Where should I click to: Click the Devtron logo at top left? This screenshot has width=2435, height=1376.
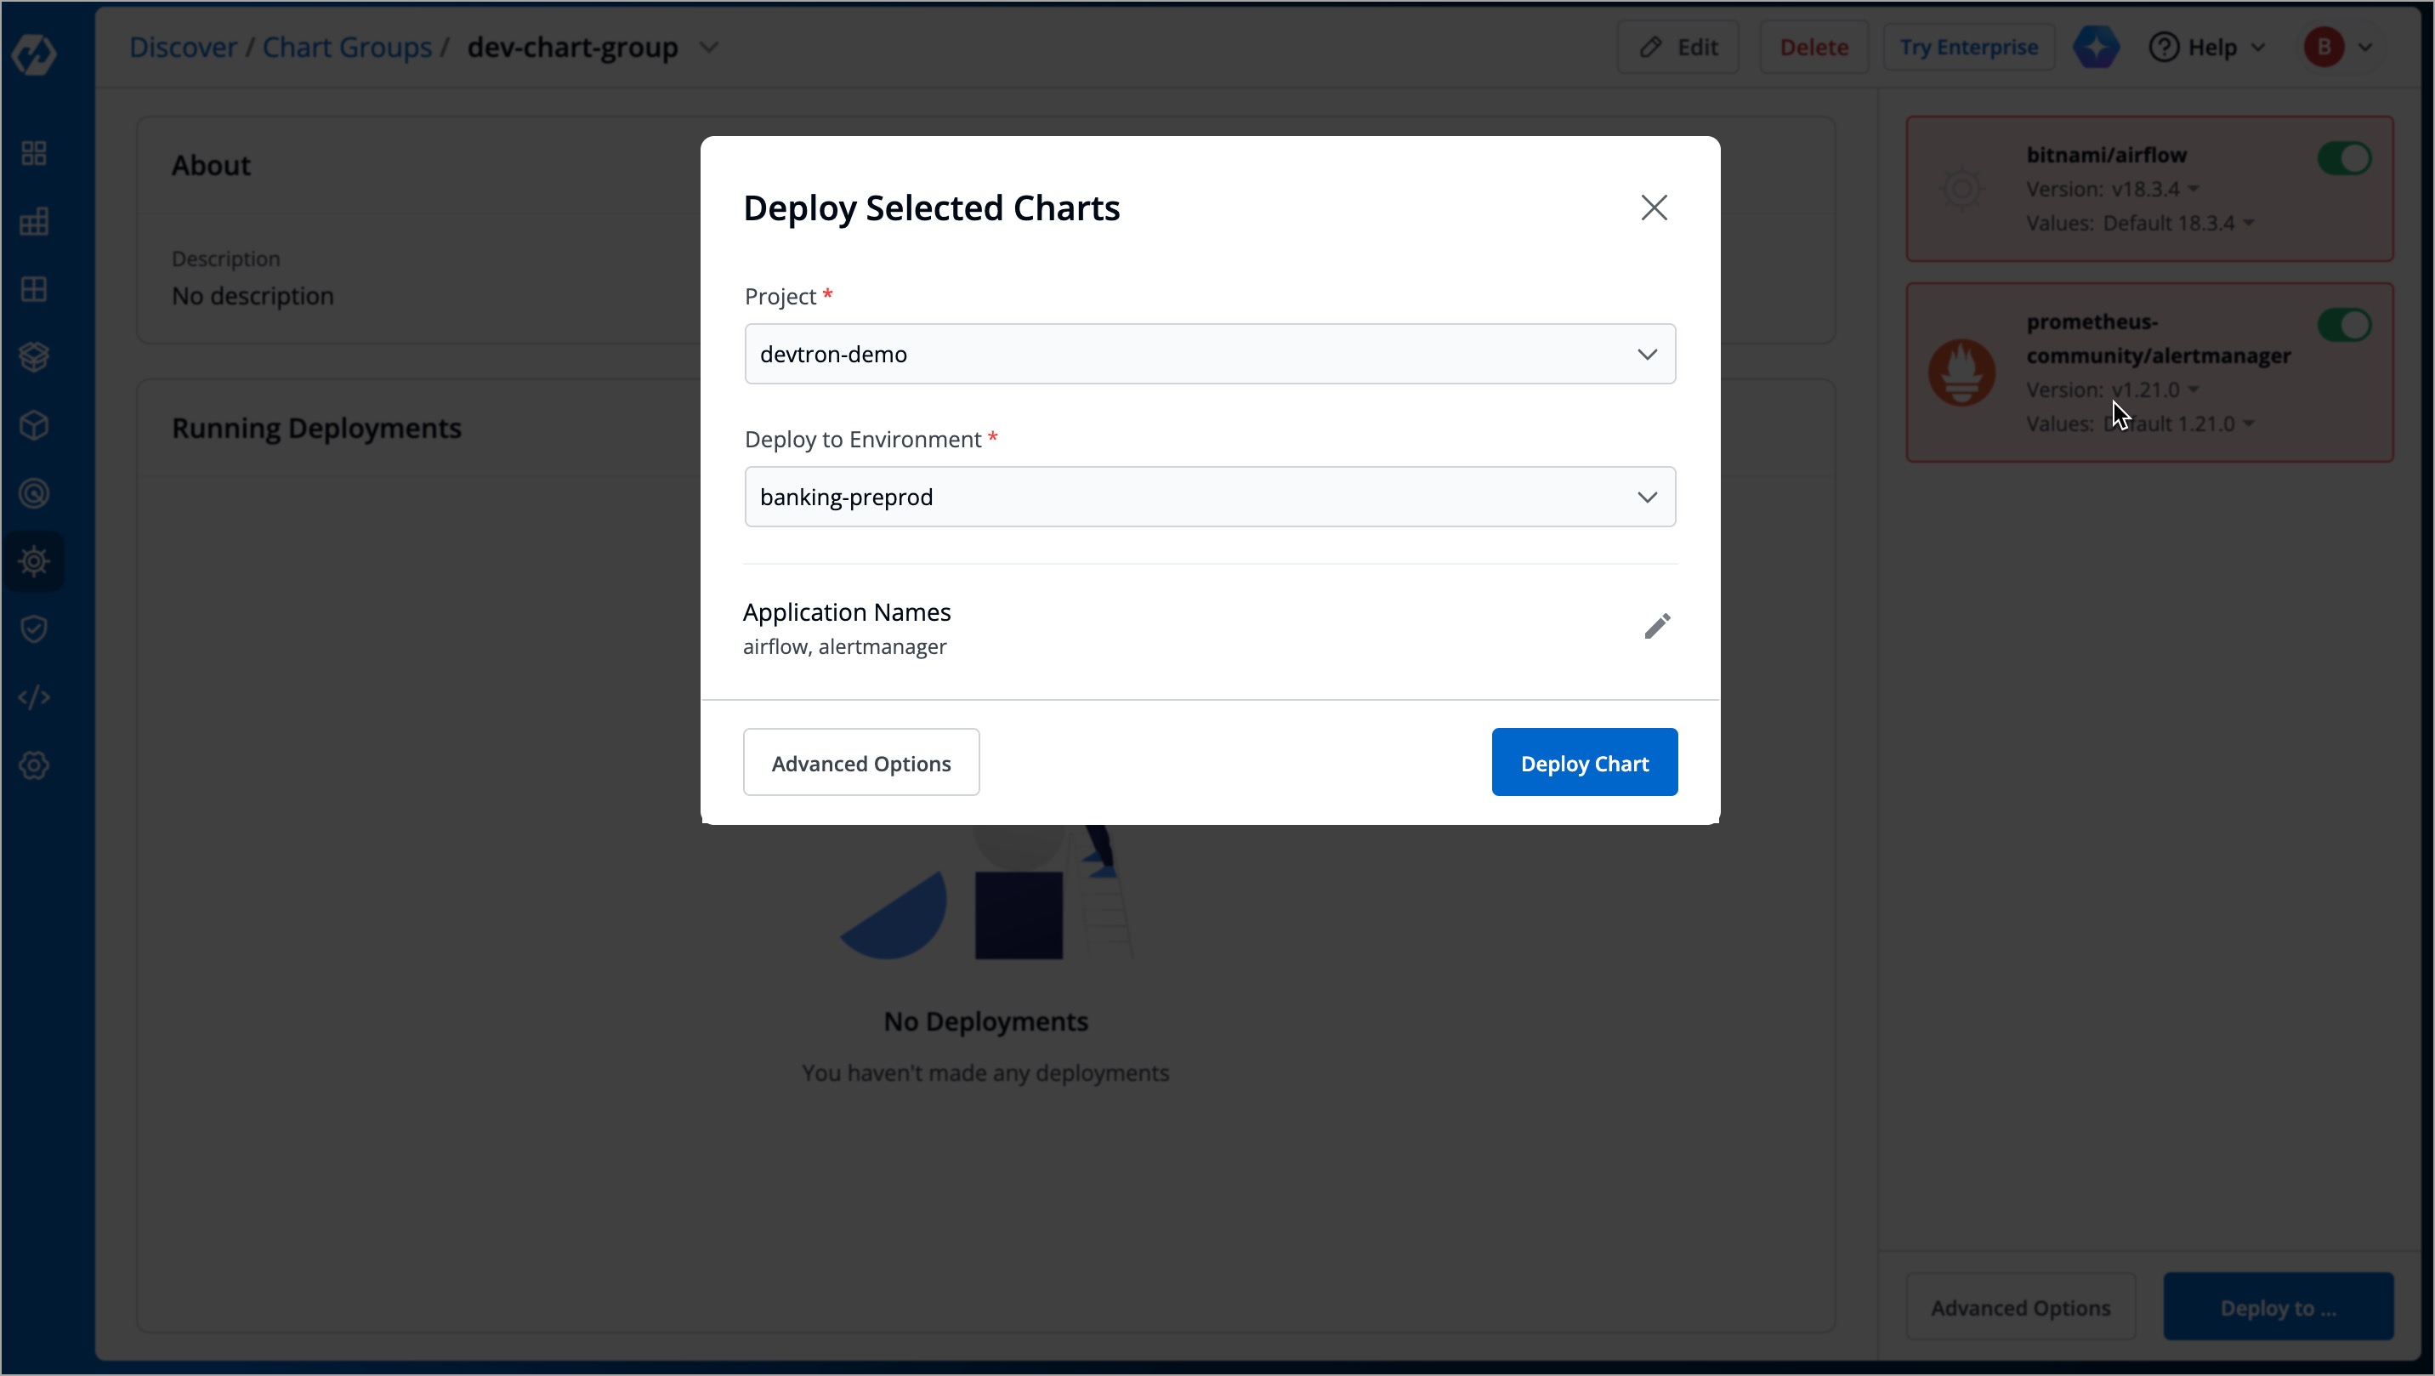point(34,54)
